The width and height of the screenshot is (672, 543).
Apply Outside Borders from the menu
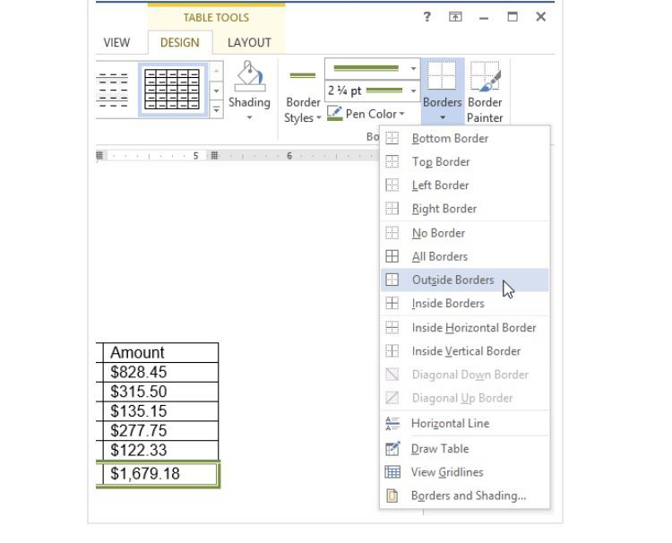click(452, 280)
